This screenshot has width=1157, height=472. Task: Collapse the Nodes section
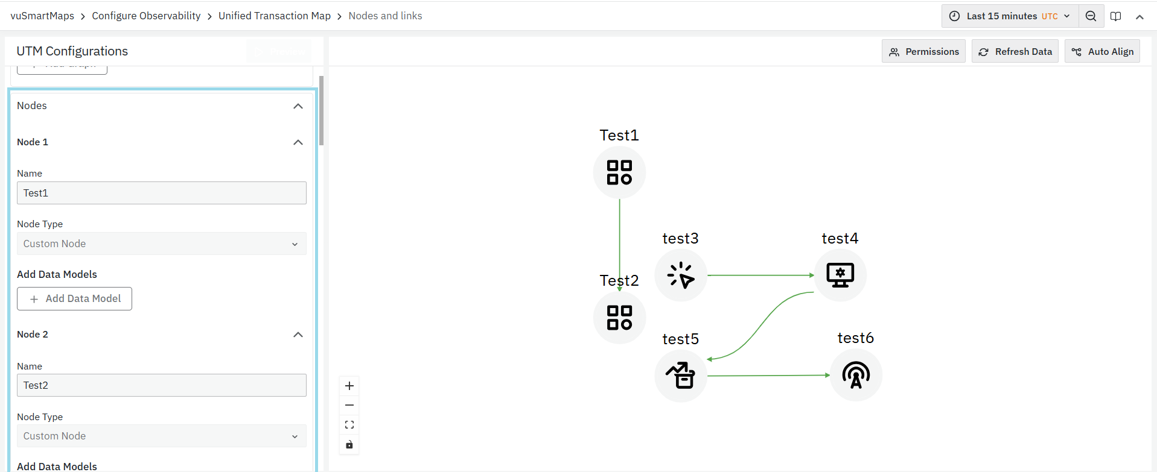coord(298,106)
